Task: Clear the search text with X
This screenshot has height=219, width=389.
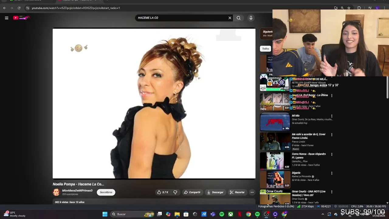Action: coord(230,18)
